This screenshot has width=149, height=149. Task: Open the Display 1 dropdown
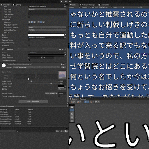[x=86, y=7]
